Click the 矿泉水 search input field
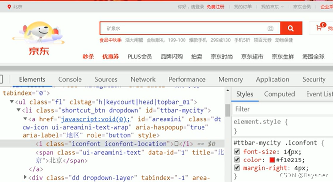333x182 pixels. click(190, 28)
